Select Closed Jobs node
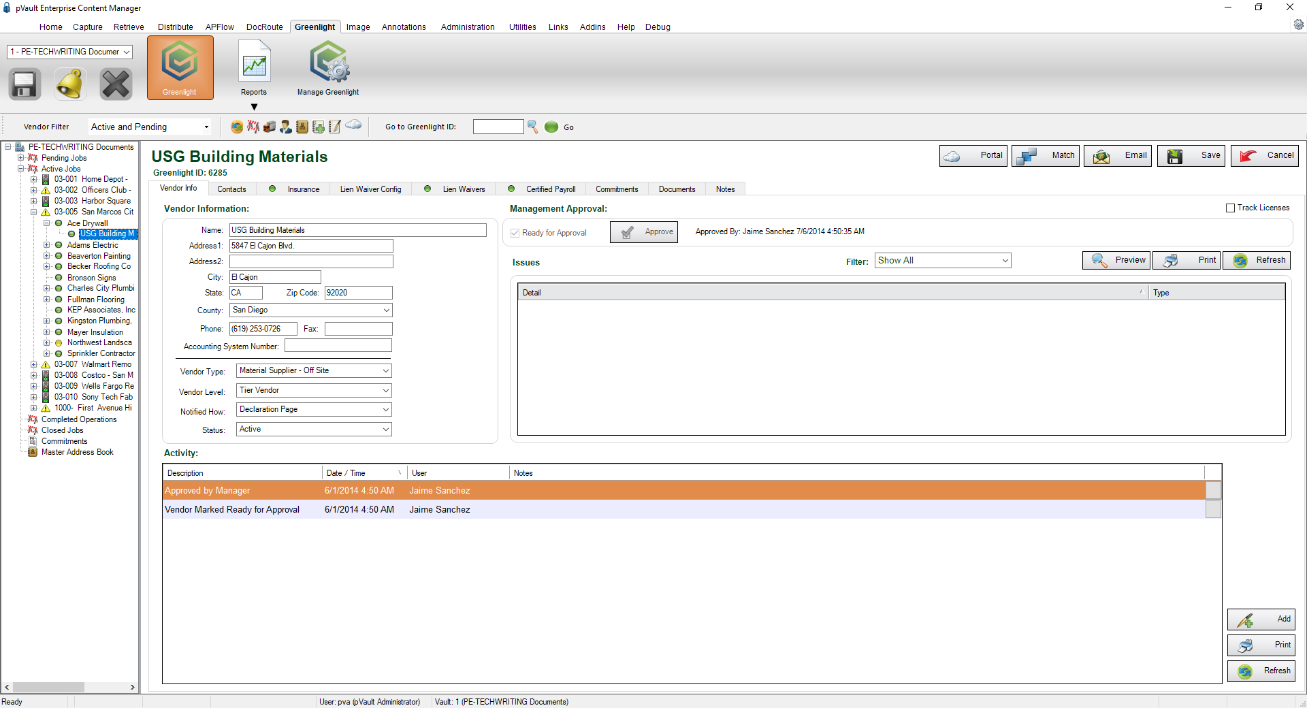Viewport: 1307px width, 708px height. [62, 430]
